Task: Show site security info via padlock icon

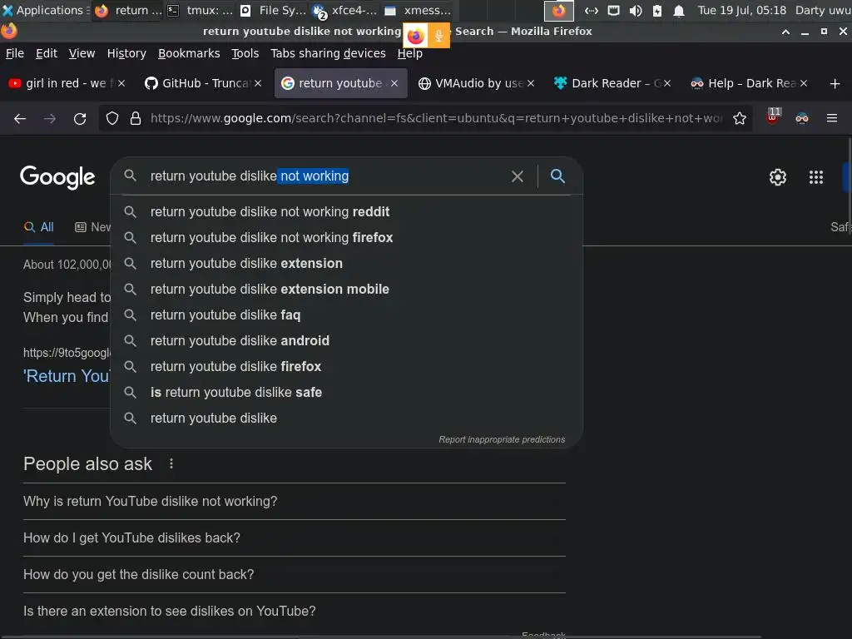Action: point(136,118)
